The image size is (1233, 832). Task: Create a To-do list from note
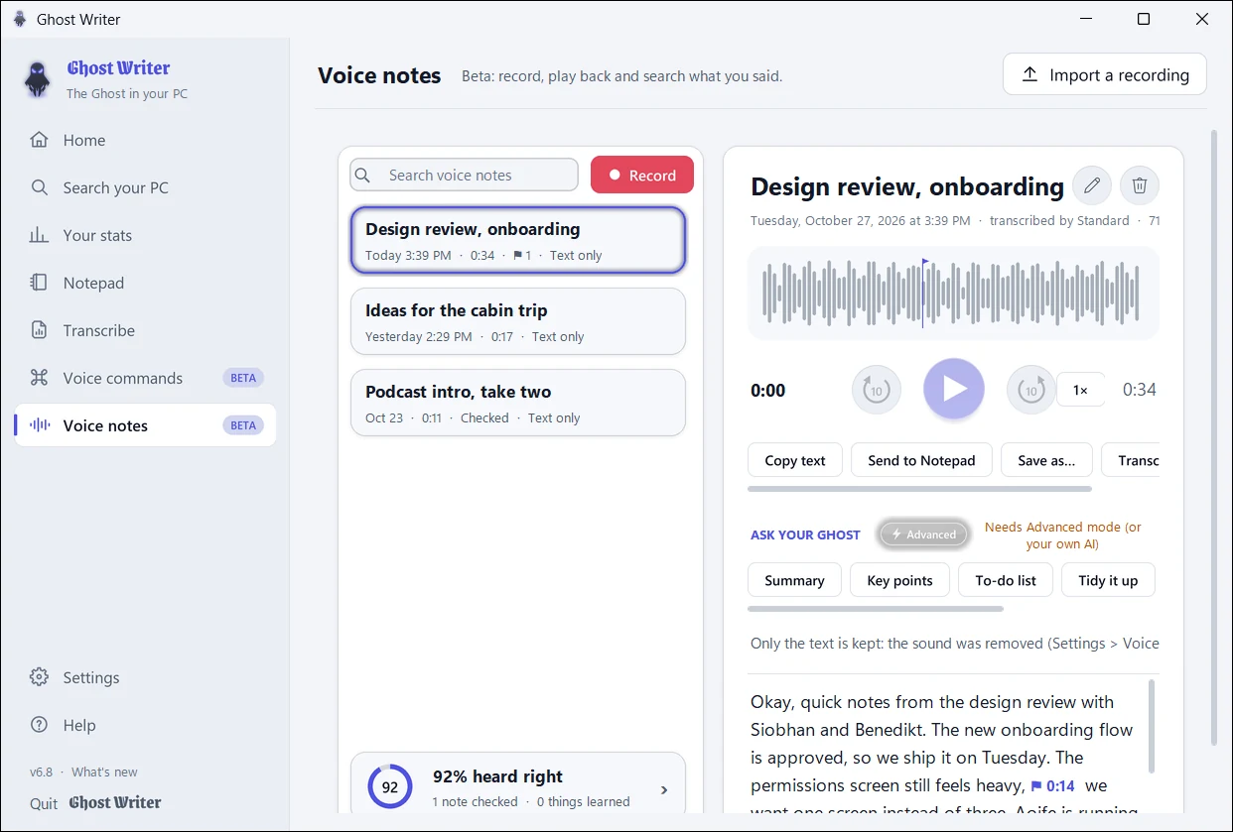click(x=1006, y=580)
